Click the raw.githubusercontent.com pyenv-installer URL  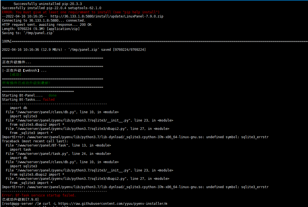click(x=113, y=204)
